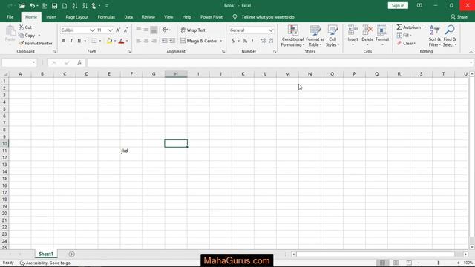This screenshot has width=475, height=267.
Task: Apply Accounting dollar number format
Action: tap(233, 41)
